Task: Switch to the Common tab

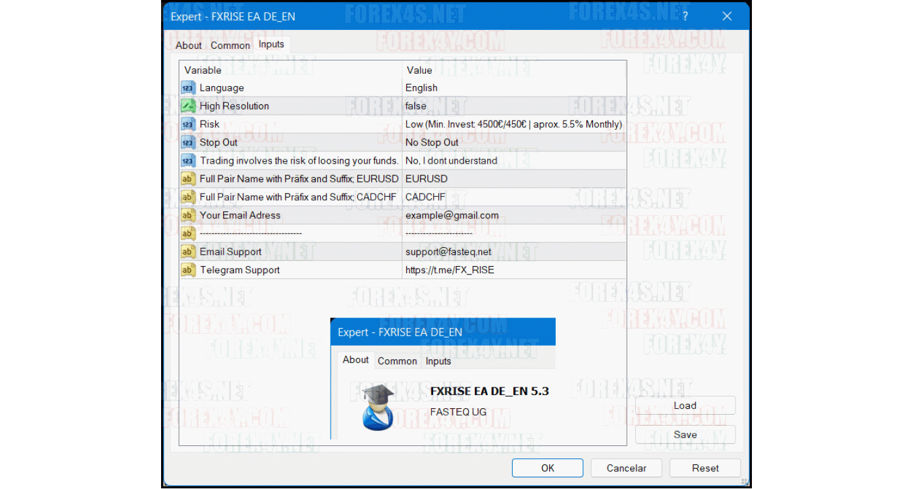Action: point(230,46)
